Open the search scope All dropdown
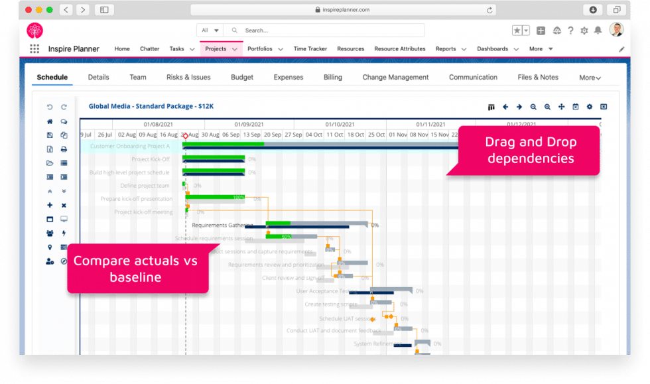The width and height of the screenshot is (650, 384). coord(209,30)
